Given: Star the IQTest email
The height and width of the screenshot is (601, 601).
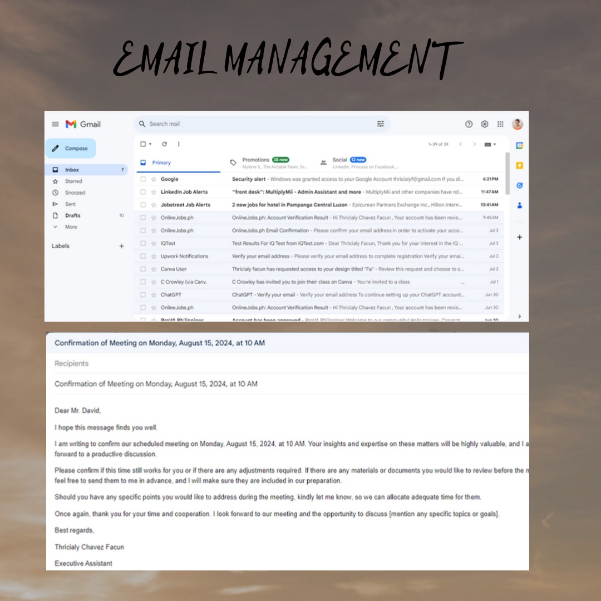Looking at the screenshot, I should click(x=154, y=243).
